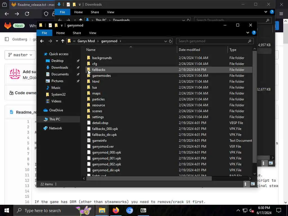Image resolution: width=288 pixels, height=216 pixels.
Task: Select Network in the navigation pane
Action: click(55, 128)
